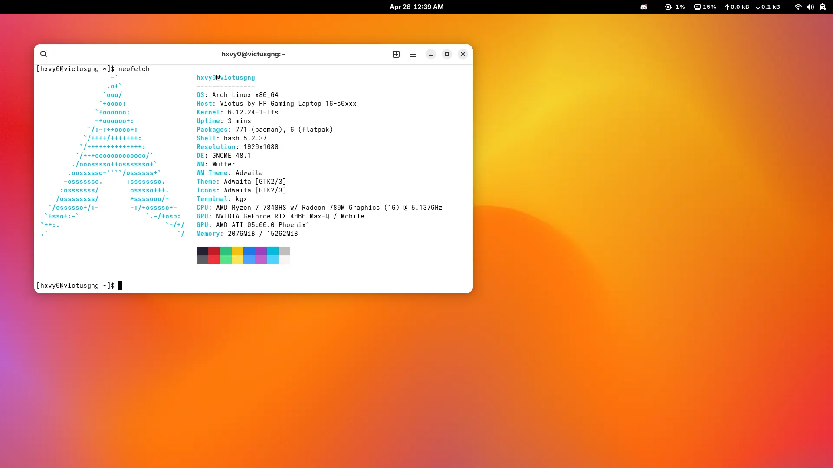The width and height of the screenshot is (833, 468).
Task: Click the CPU usage chip icon
Action: [668, 7]
